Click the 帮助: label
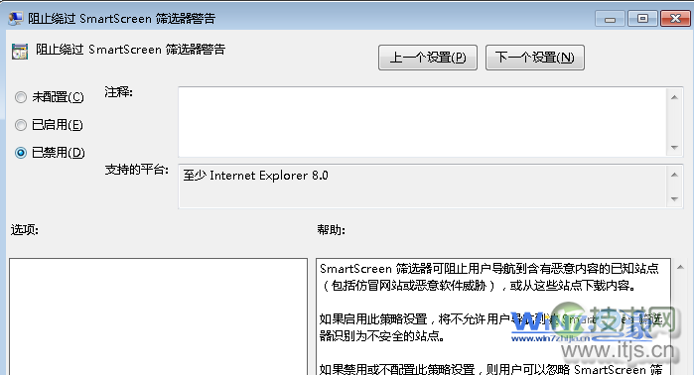 [x=331, y=229]
